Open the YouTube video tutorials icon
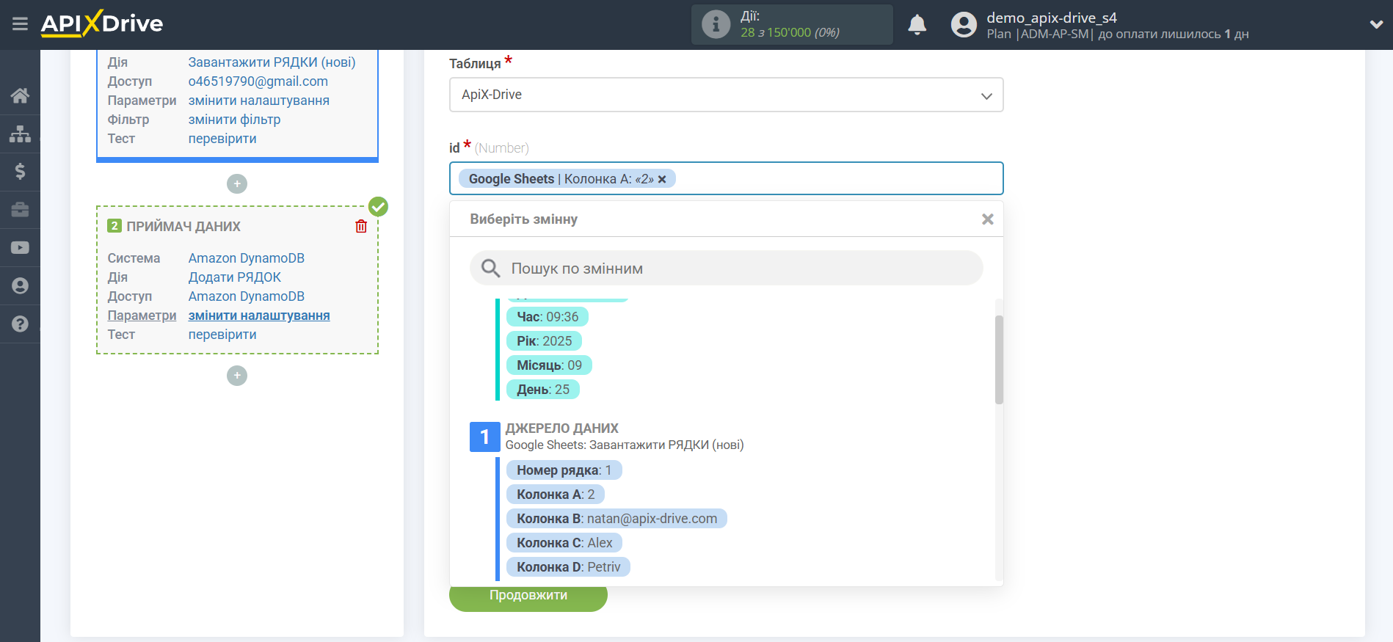Screen dimensions: 1393x642 (20, 248)
